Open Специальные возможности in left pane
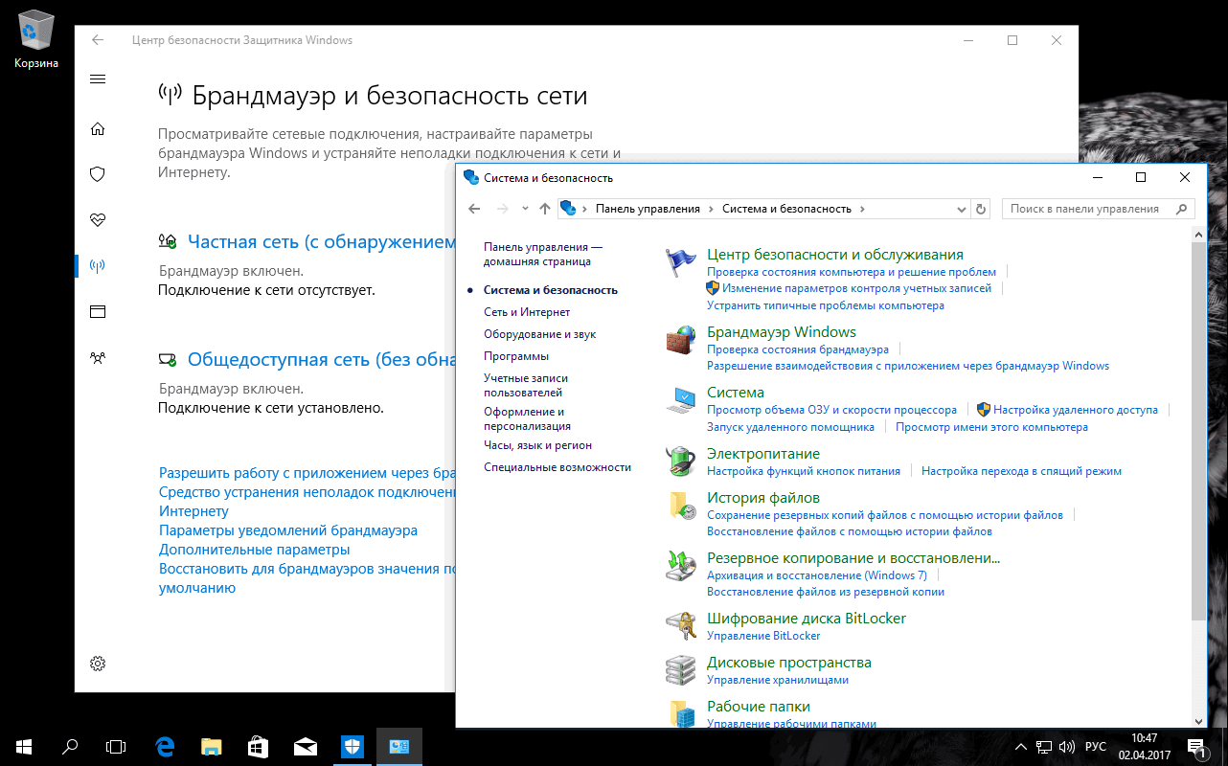 [x=557, y=467]
